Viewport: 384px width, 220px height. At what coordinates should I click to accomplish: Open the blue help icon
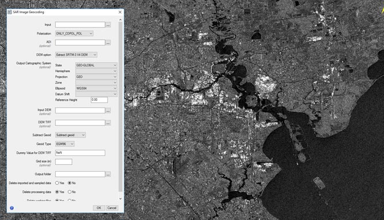(x=12, y=208)
